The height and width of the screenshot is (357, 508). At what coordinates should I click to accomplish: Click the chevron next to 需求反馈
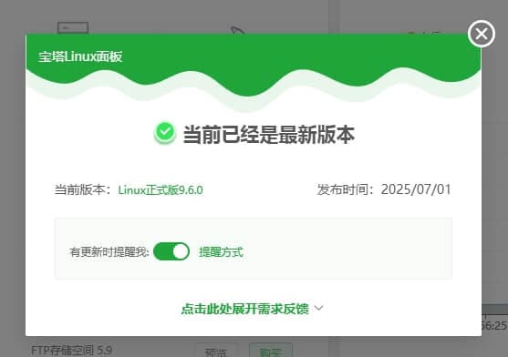[319, 308]
